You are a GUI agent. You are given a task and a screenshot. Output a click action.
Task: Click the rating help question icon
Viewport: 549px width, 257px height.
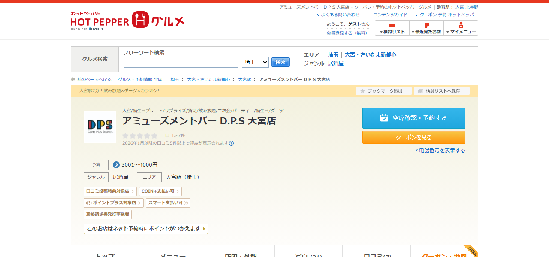(x=232, y=143)
